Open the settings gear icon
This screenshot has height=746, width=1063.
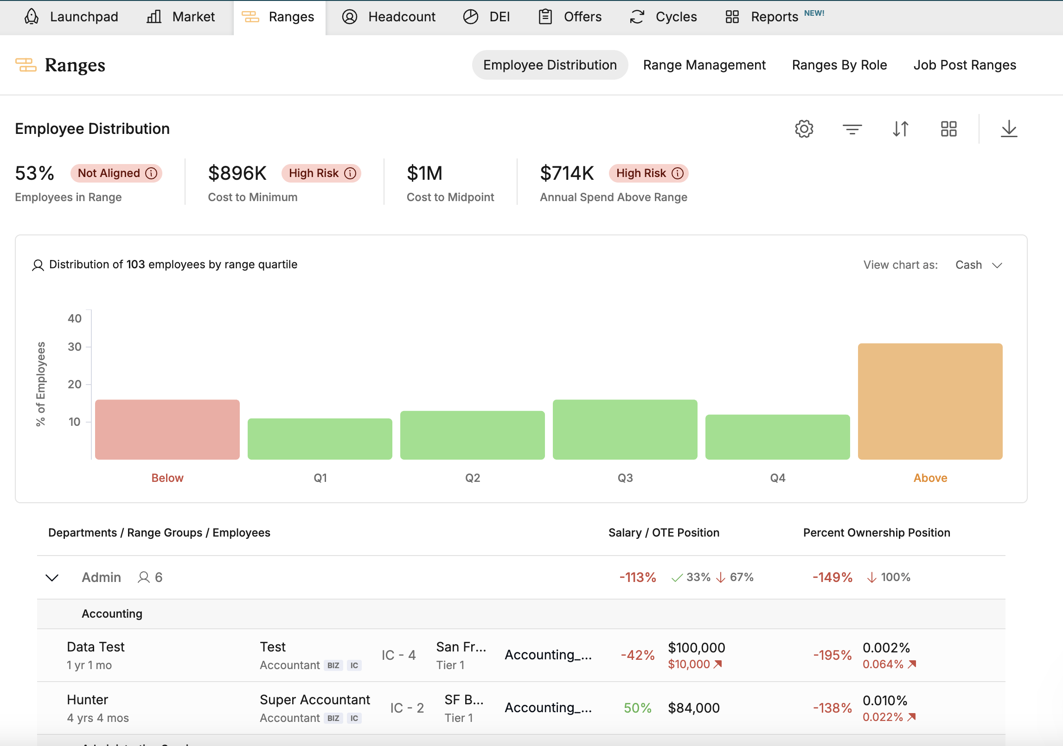click(x=804, y=129)
